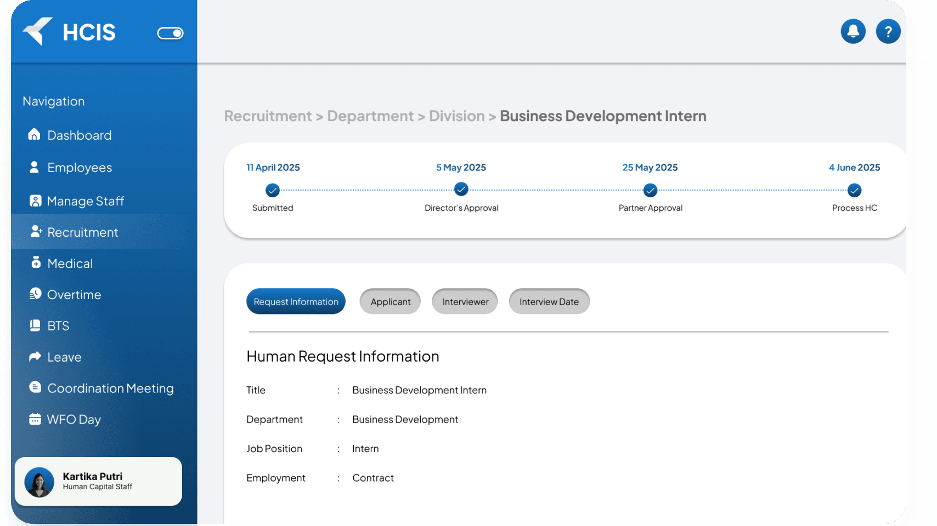The width and height of the screenshot is (937, 526).
Task: Click the Department breadcrumb link
Action: 370,116
